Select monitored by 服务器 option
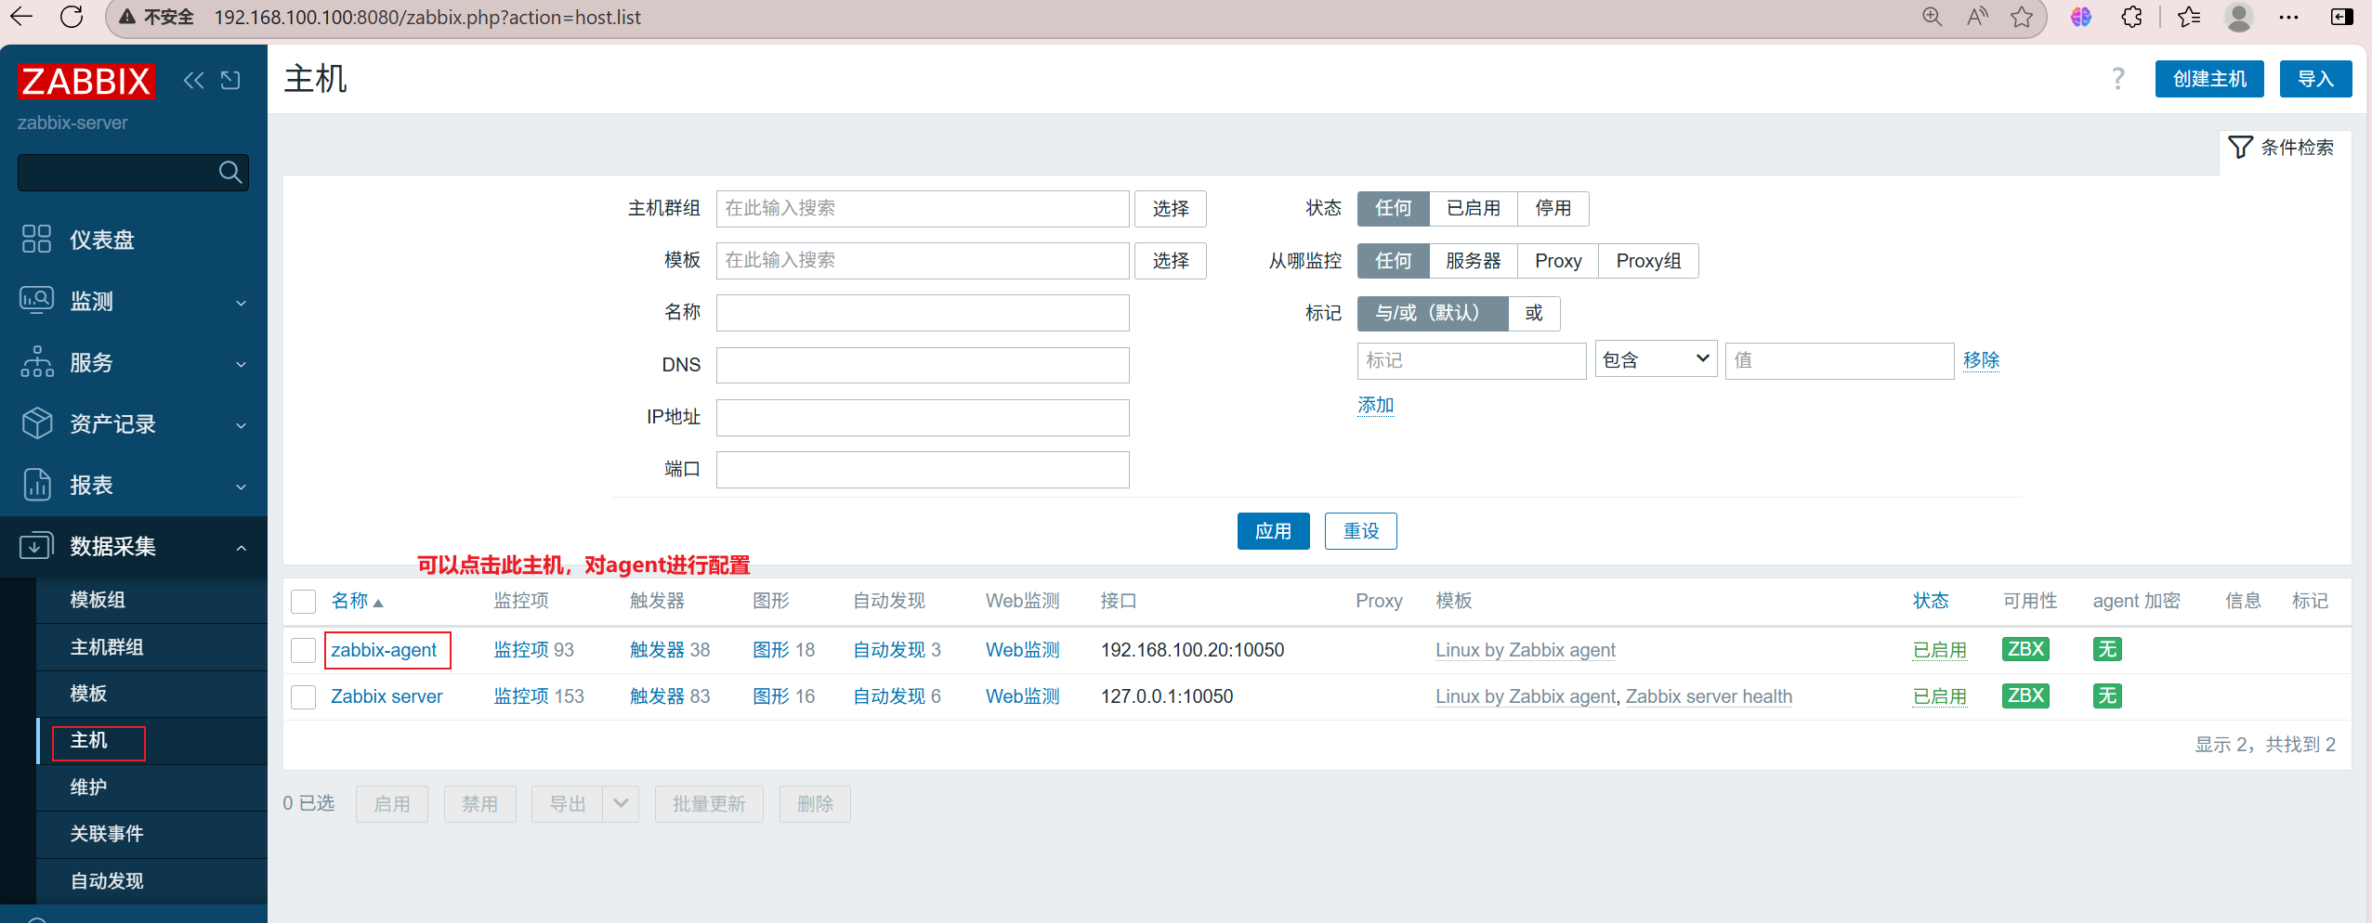The image size is (2372, 923). (1474, 261)
